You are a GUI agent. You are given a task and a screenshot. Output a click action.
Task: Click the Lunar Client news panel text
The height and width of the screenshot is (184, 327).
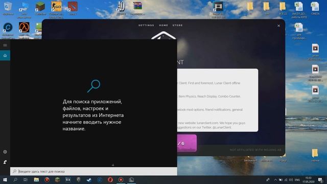point(218,100)
